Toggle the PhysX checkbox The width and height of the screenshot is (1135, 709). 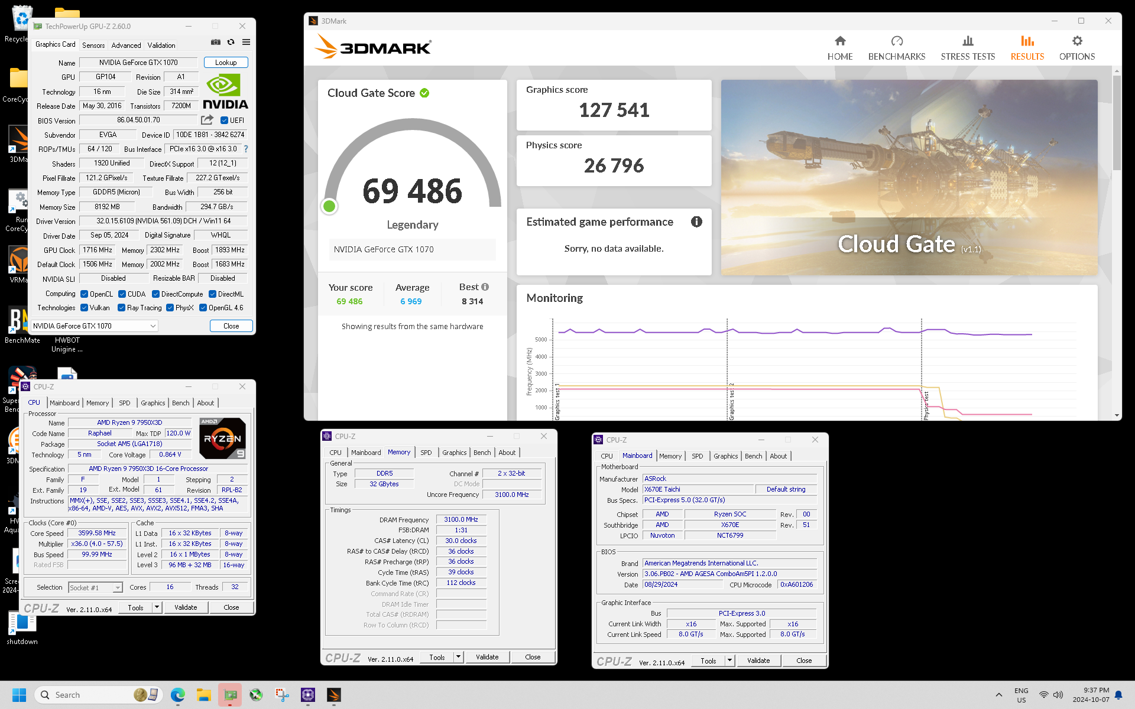[x=170, y=308]
